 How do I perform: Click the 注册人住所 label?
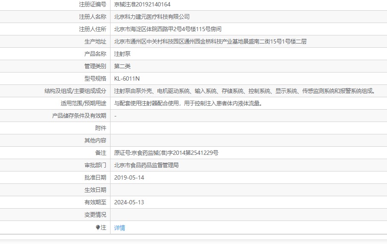pos(93,29)
